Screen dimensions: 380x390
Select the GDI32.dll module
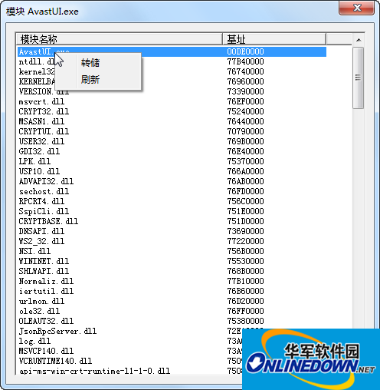tap(39, 151)
